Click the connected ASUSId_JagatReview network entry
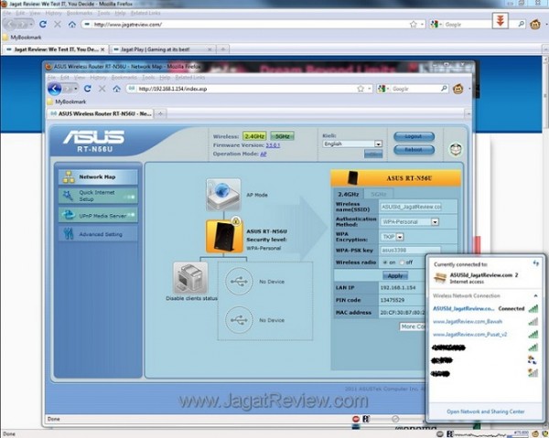Screen dimensions: 549x438 (485, 308)
